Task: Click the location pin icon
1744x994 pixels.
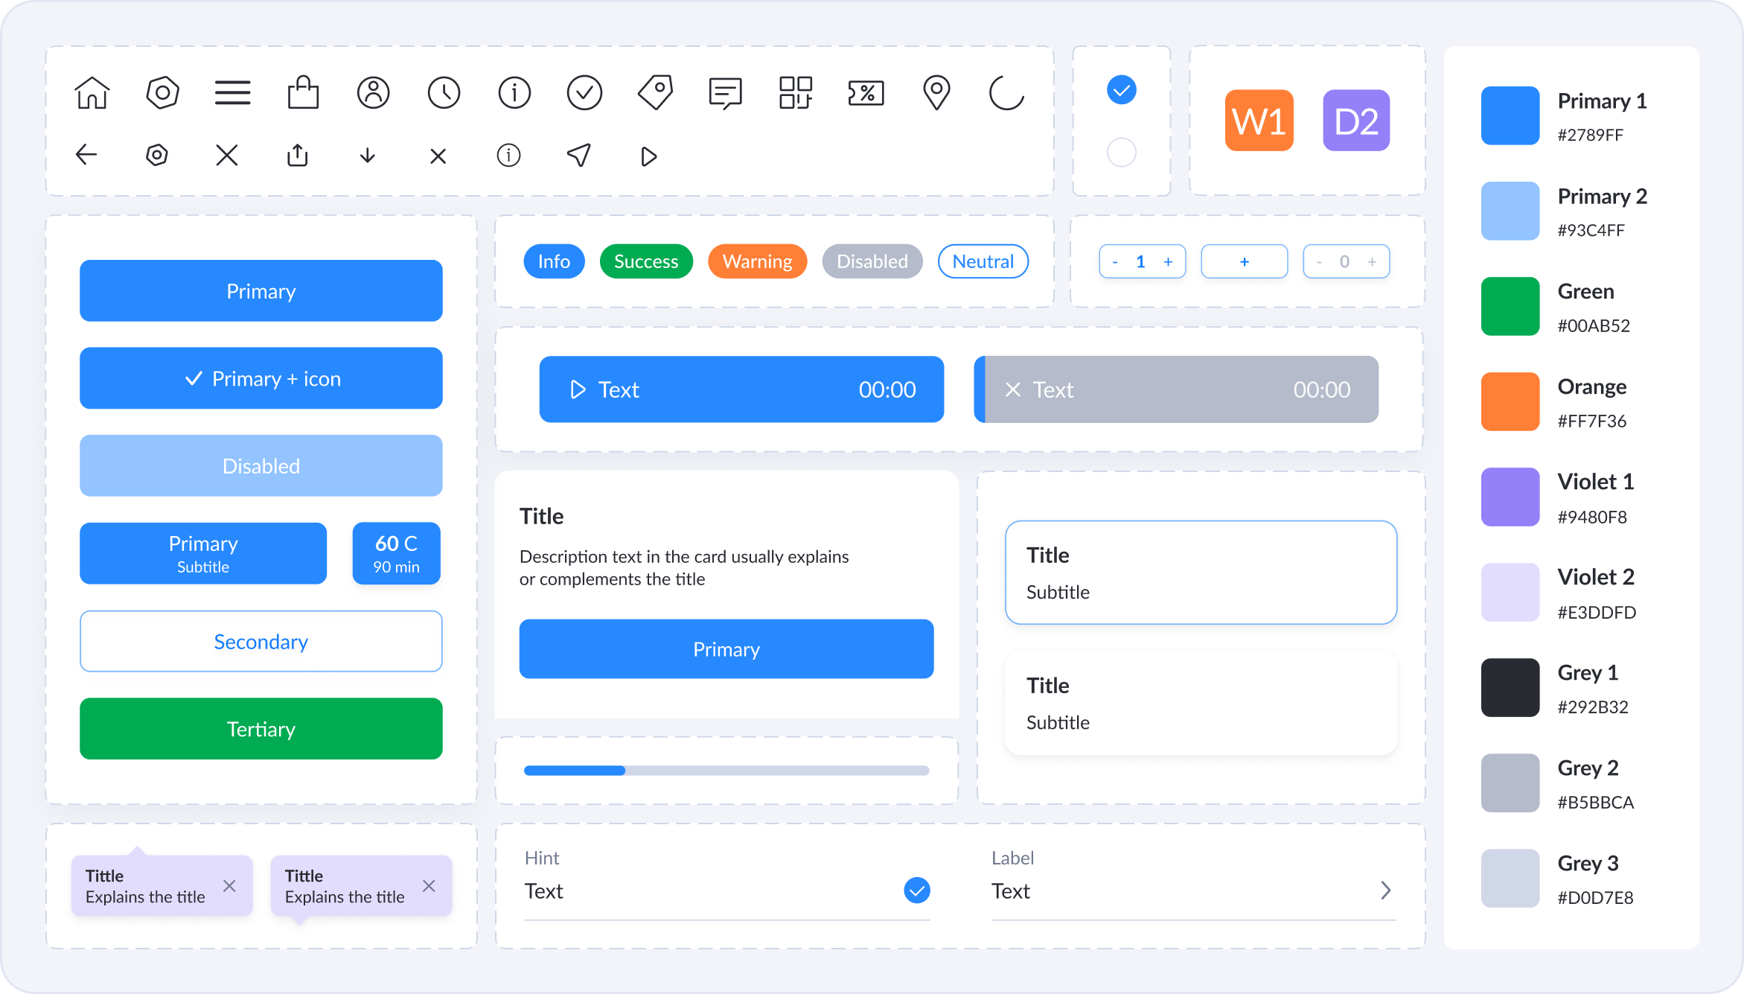Action: click(936, 93)
